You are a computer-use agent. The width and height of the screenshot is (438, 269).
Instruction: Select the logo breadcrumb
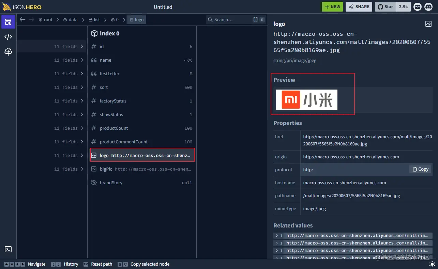pos(136,20)
